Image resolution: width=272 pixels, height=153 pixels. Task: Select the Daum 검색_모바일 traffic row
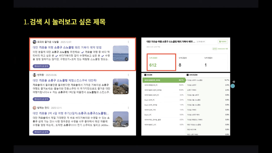[x=164, y=105]
